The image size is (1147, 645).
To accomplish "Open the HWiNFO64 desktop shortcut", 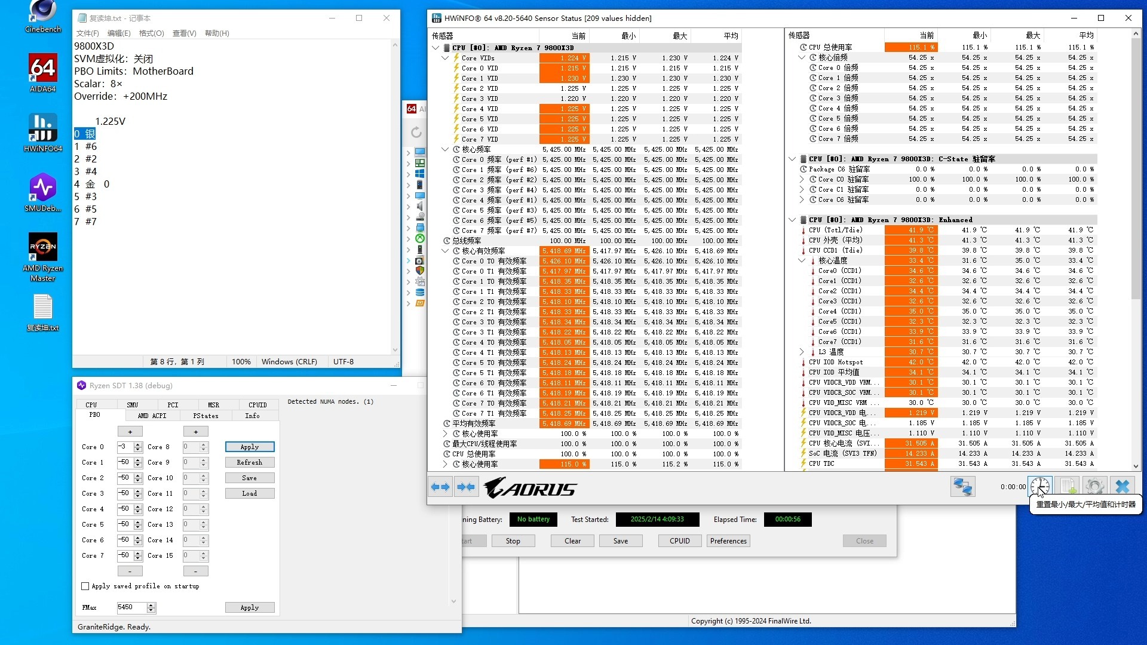I will (42, 132).
